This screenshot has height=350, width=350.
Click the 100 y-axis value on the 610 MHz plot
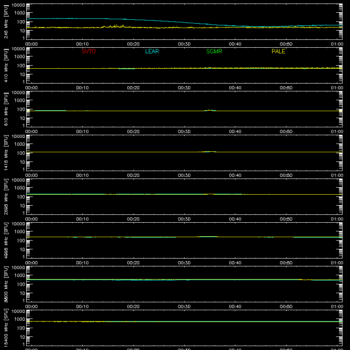point(21,109)
